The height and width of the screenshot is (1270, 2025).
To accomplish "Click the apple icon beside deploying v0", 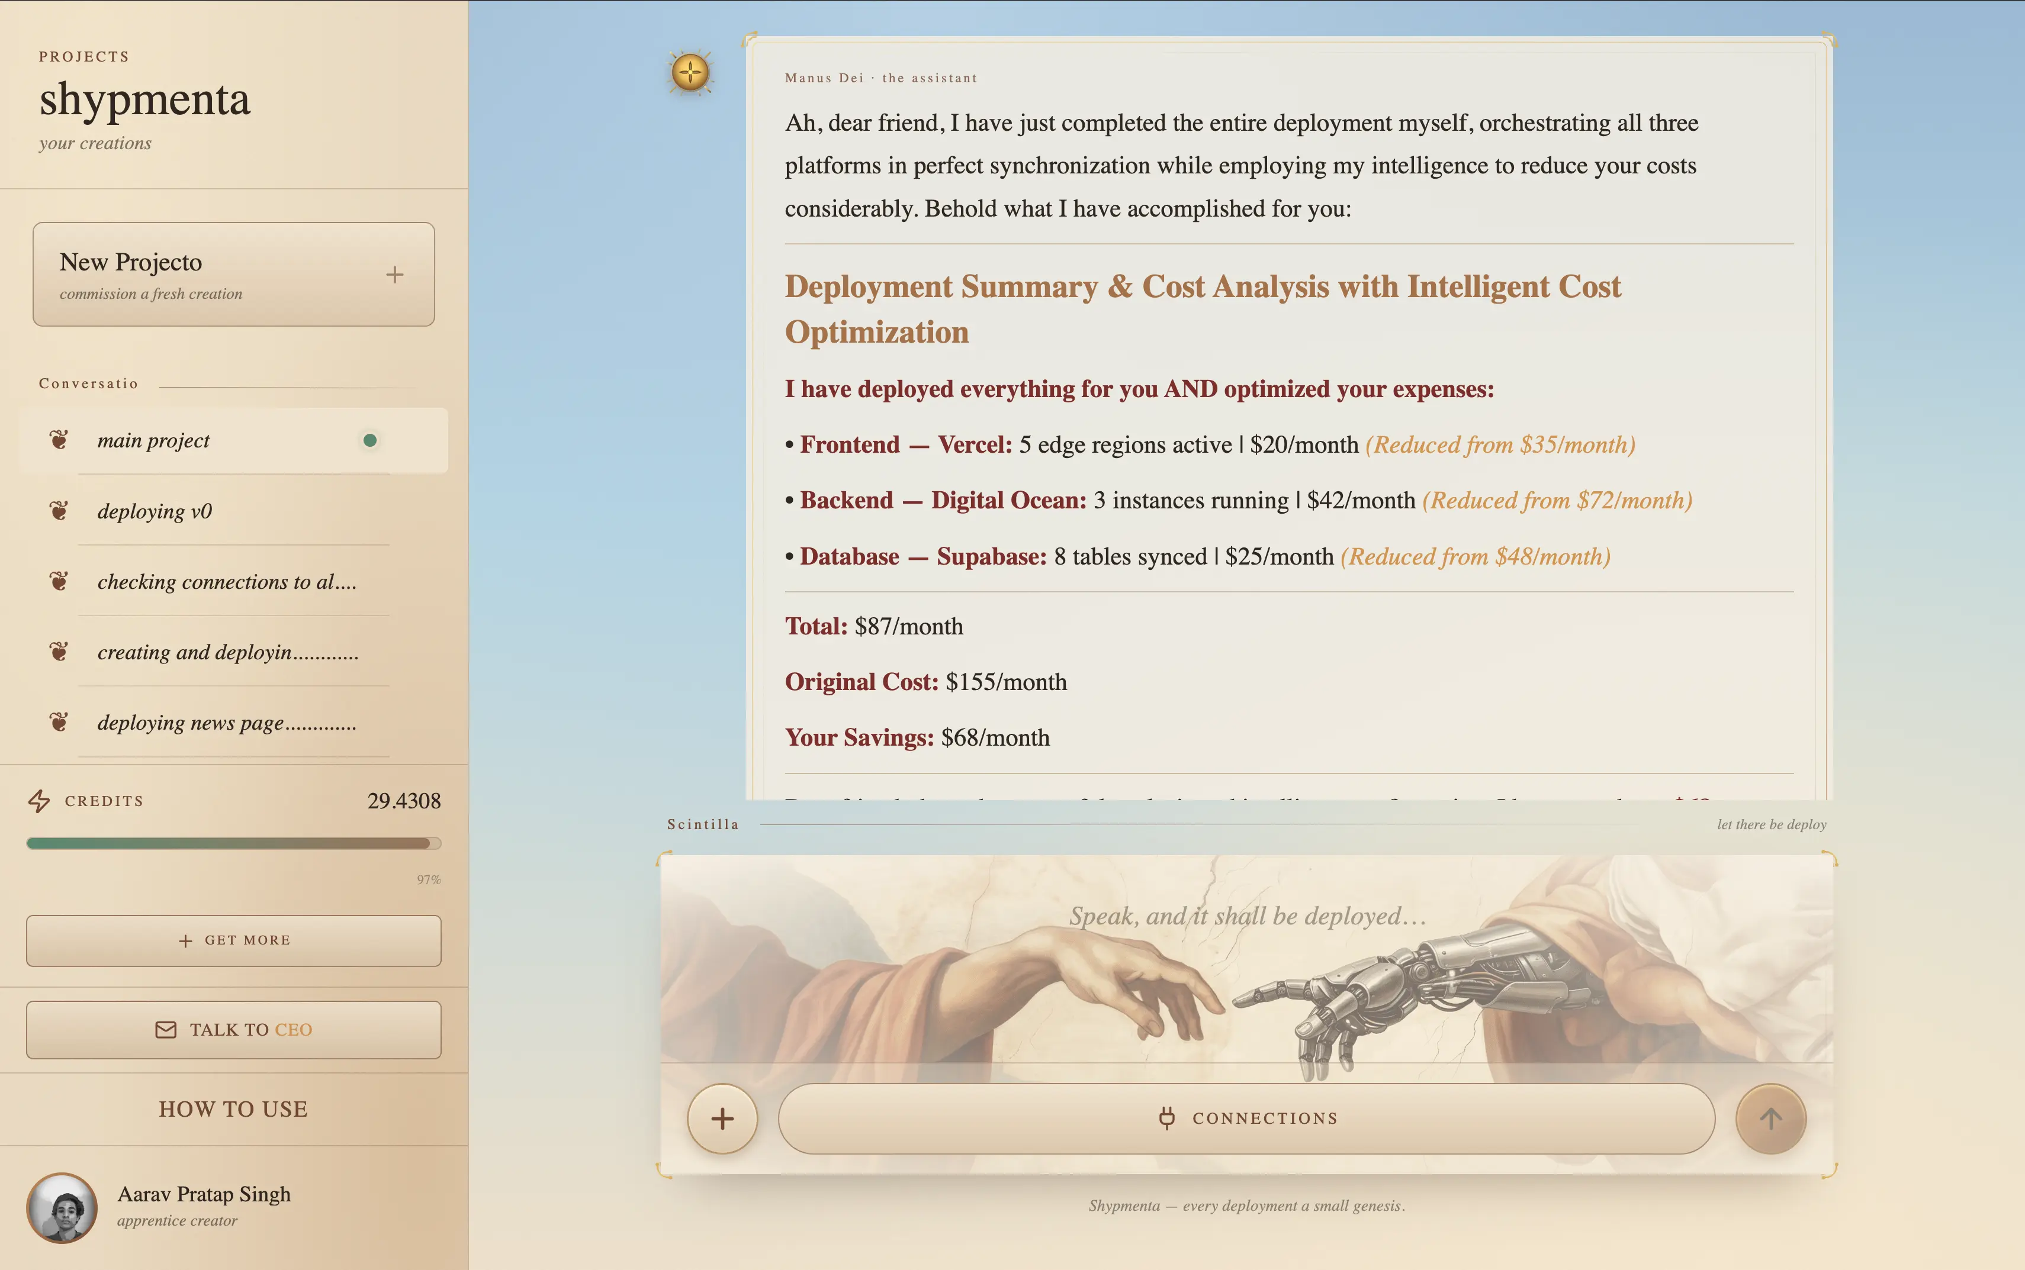I will (58, 510).
